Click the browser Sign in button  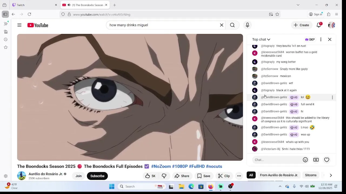click(x=316, y=14)
